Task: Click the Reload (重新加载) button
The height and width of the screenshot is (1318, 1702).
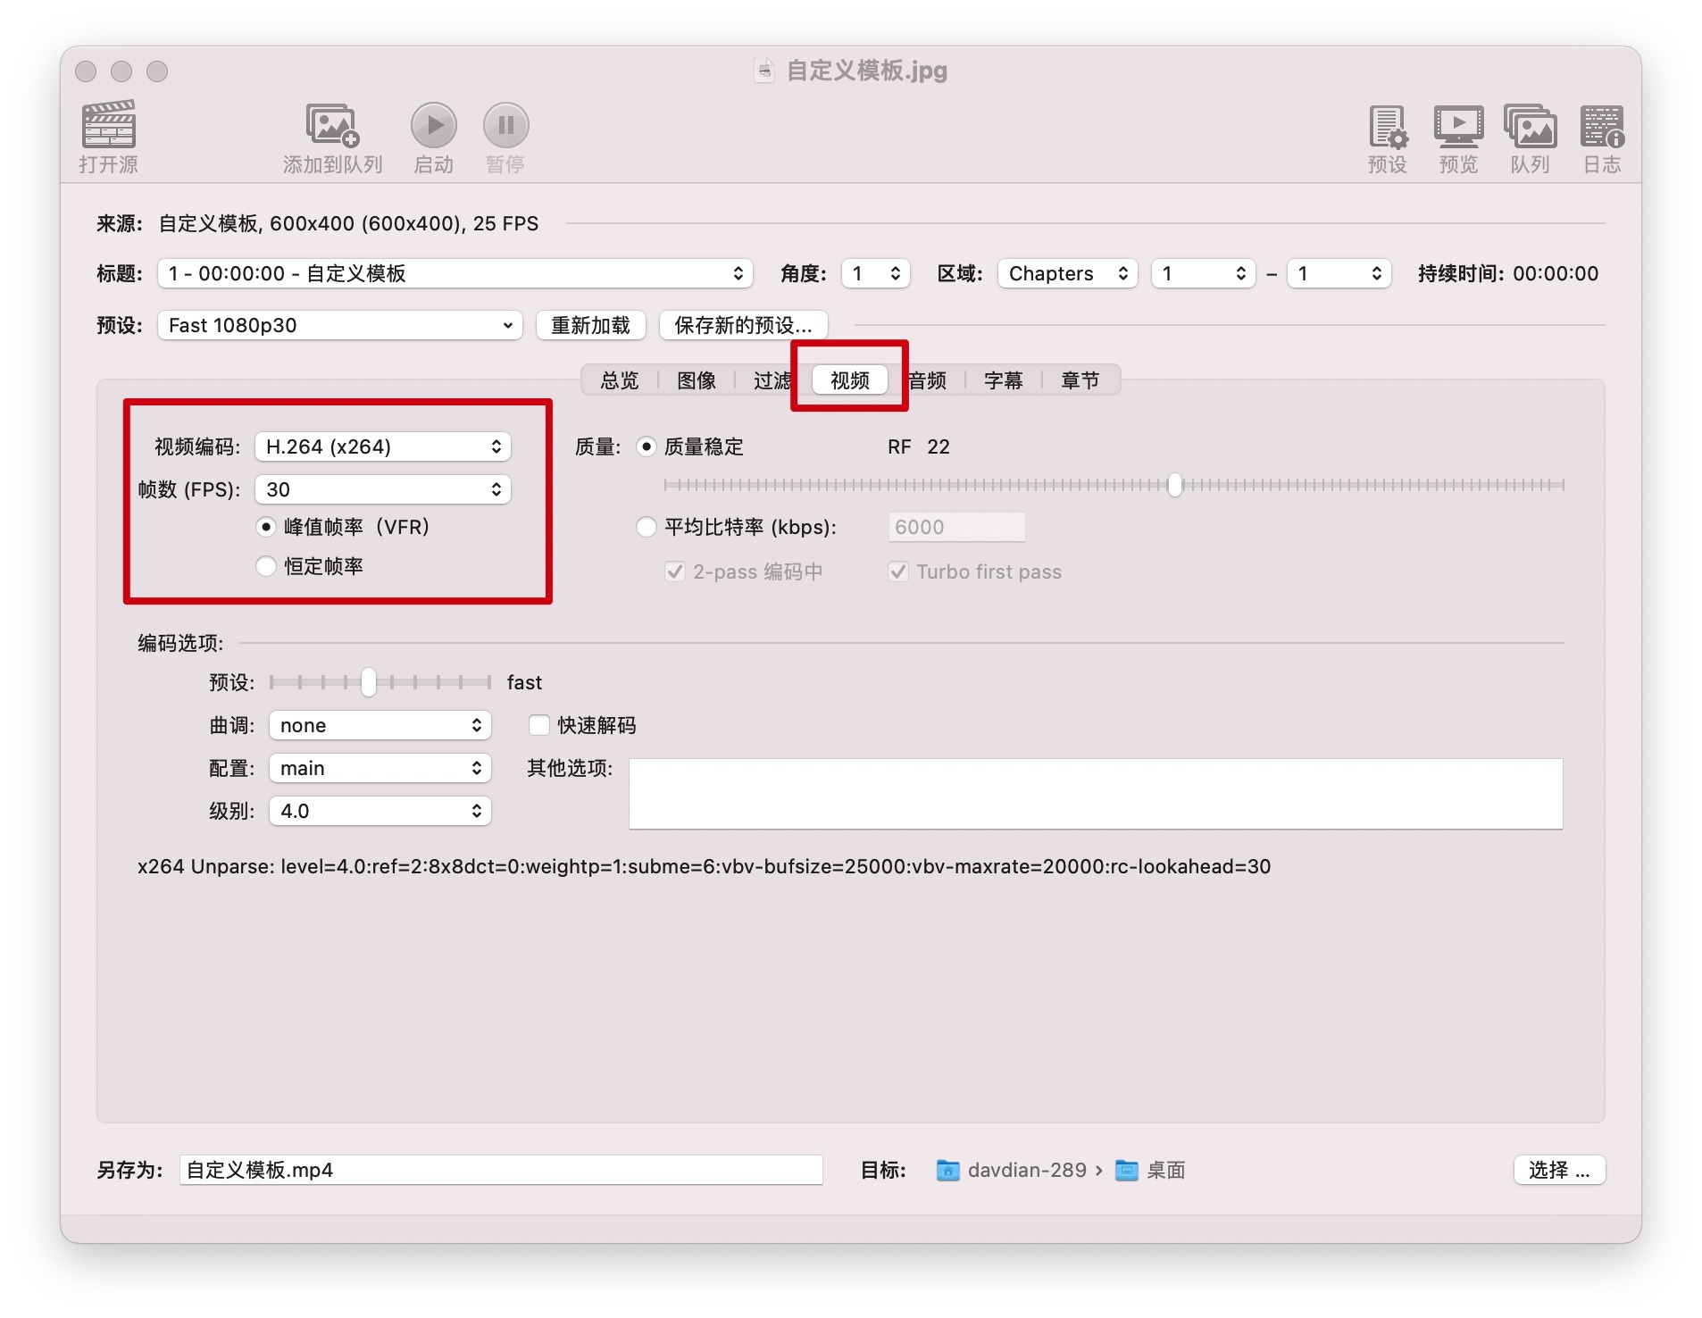Action: 590,325
